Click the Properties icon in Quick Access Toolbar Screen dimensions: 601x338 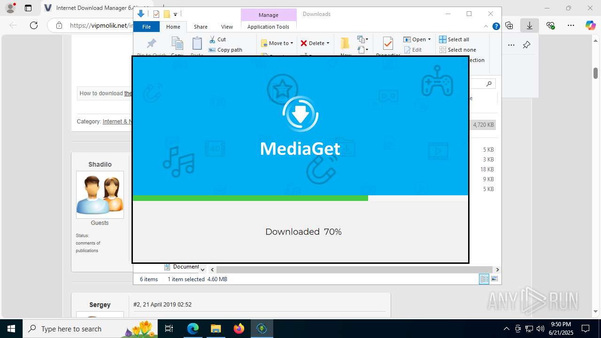pos(156,14)
